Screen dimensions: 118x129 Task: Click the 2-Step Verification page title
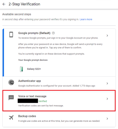24,4
